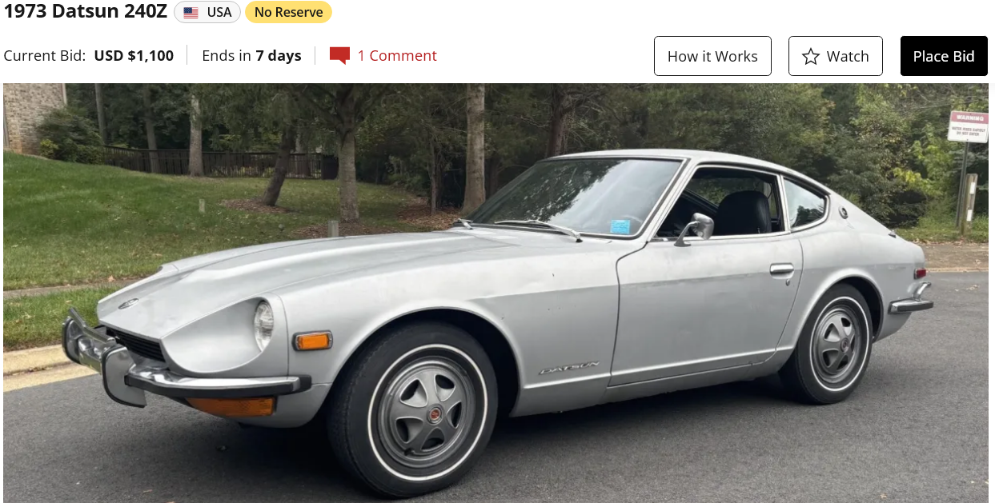This screenshot has width=995, height=503.
Task: Click the Datsun fender badge in the photo
Action: (569, 368)
